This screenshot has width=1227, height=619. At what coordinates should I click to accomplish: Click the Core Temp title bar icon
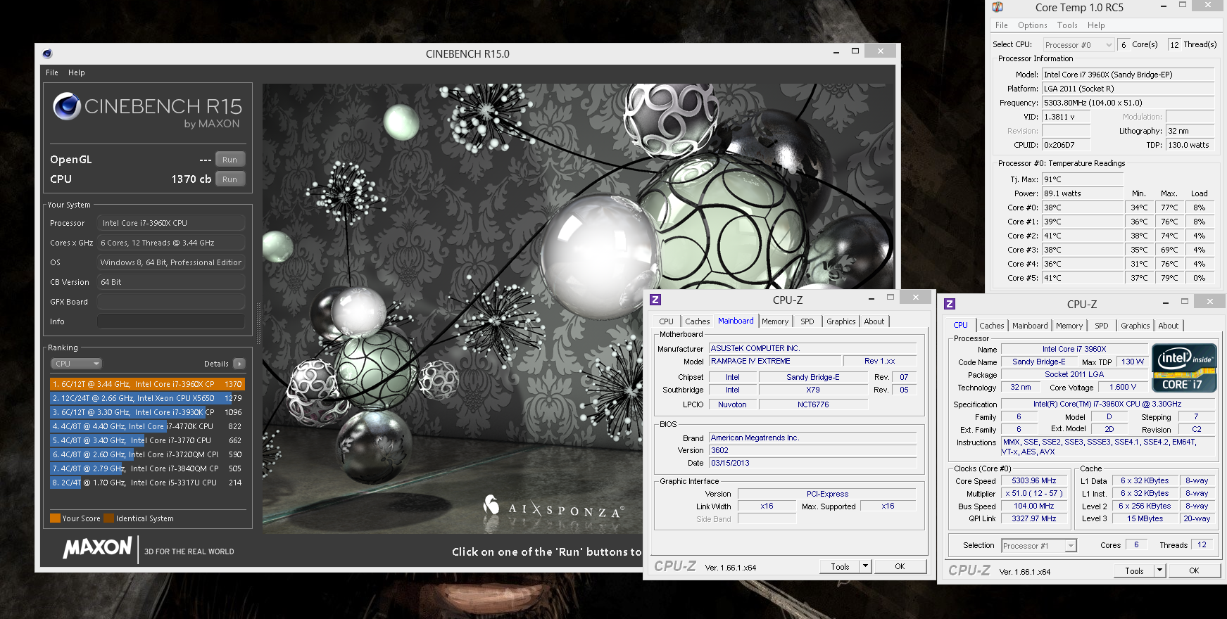998,7
